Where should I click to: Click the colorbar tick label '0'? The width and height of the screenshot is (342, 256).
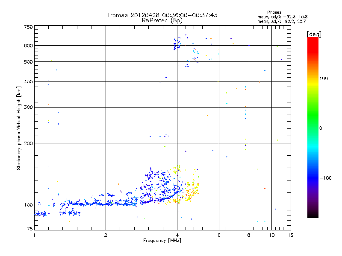point(321,128)
